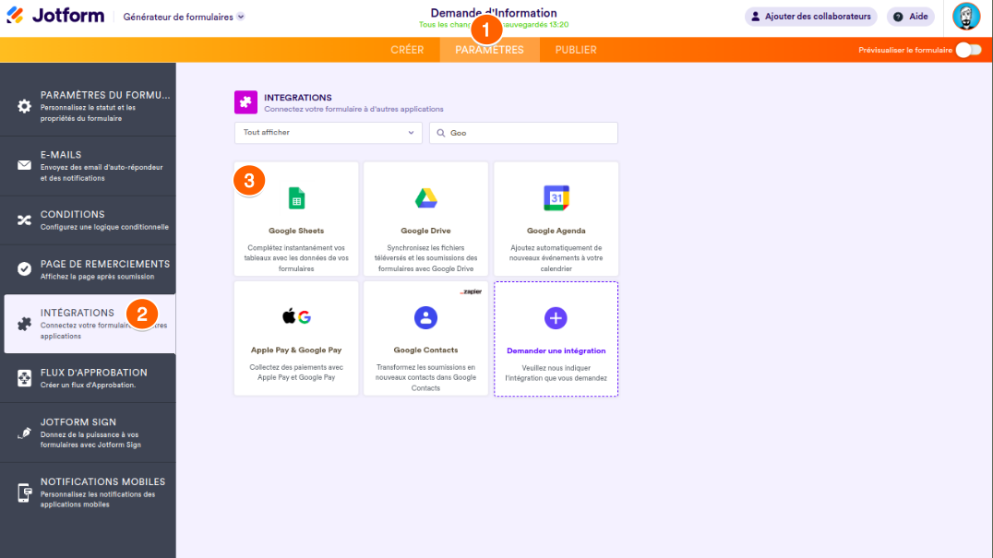Image resolution: width=993 pixels, height=558 pixels.
Task: Click the Google Contacts title text
Action: pos(425,350)
